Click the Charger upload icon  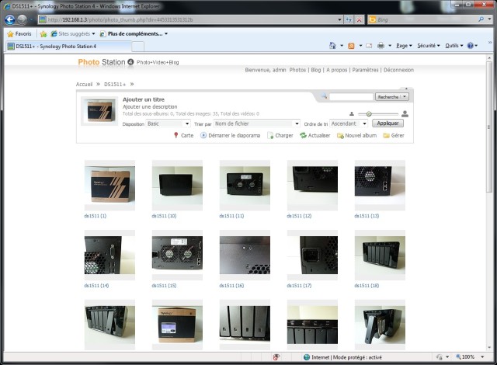(x=270, y=136)
